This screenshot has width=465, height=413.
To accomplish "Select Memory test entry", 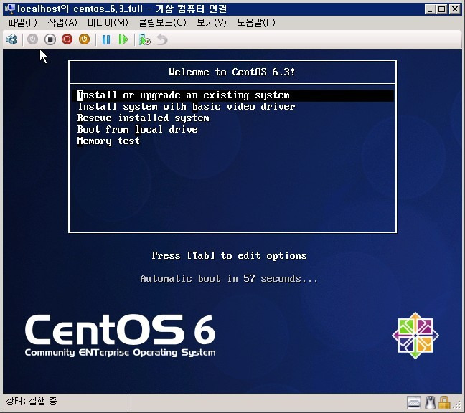I will 108,141.
